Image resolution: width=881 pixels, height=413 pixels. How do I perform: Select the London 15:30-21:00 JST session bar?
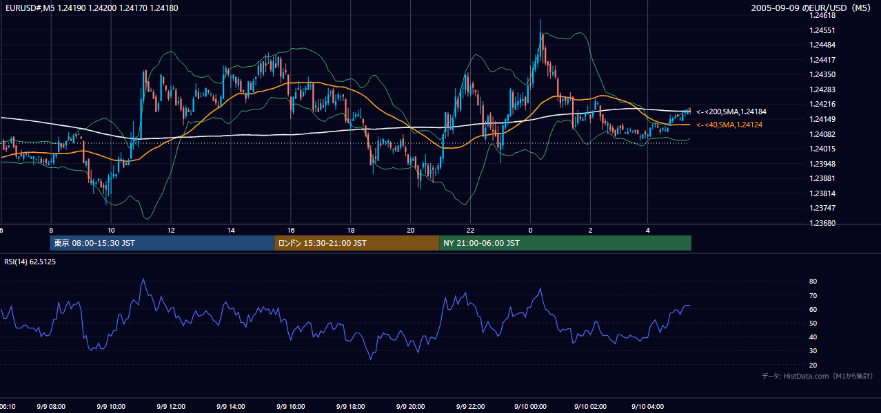click(356, 243)
